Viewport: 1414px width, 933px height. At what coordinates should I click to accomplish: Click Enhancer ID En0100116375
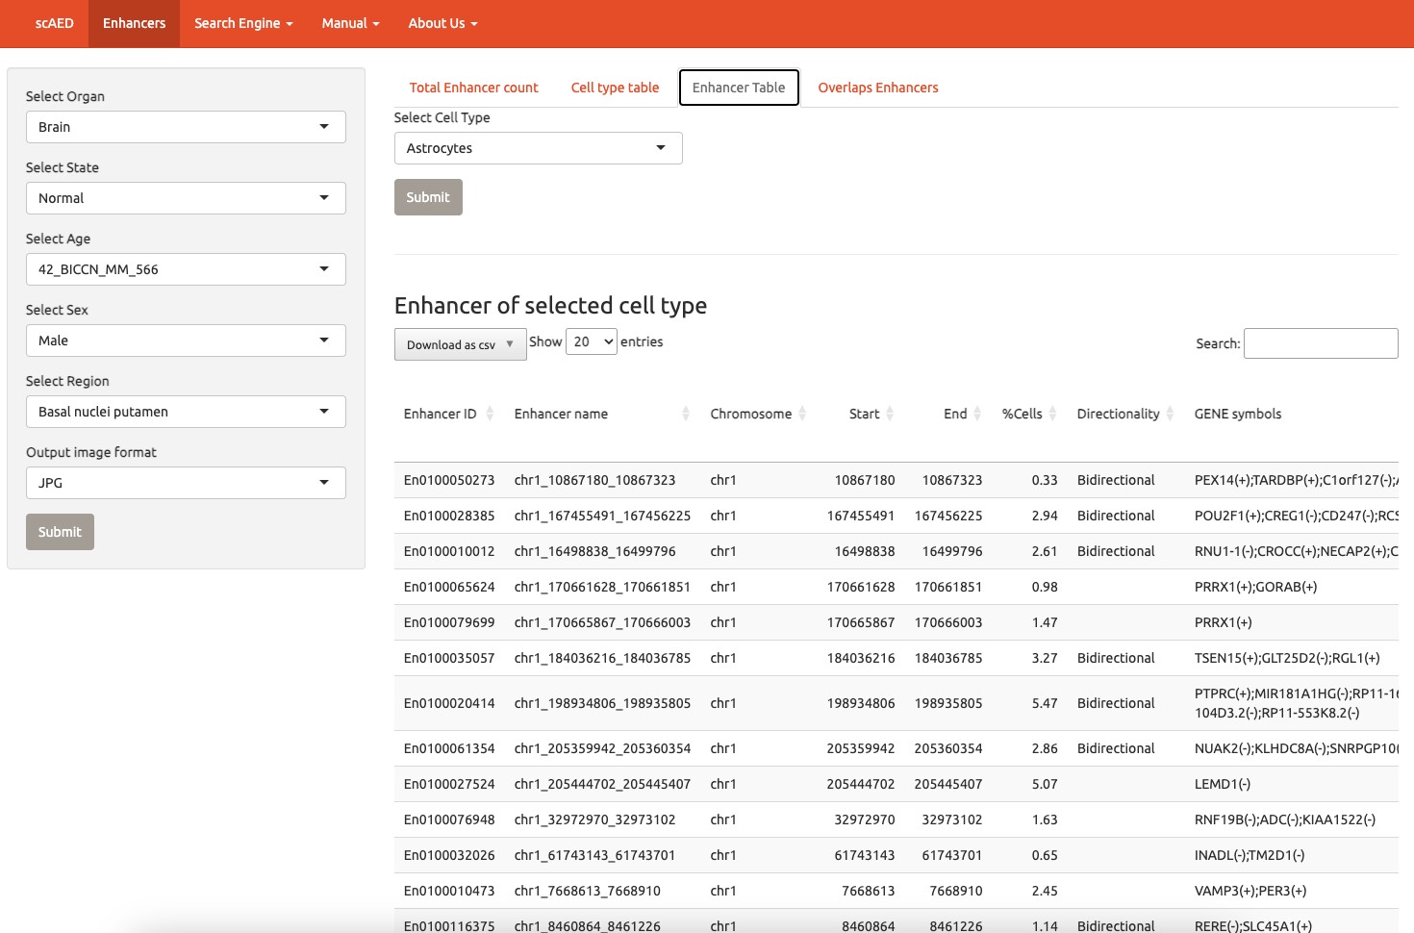[x=449, y=926]
